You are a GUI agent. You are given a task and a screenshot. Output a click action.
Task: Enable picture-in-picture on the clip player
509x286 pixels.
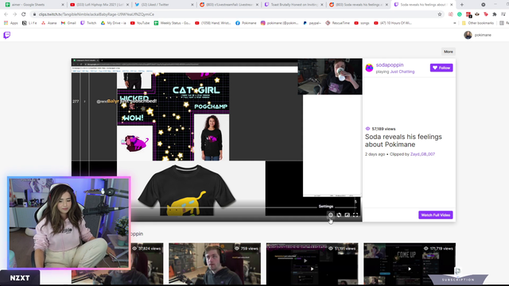point(348,215)
